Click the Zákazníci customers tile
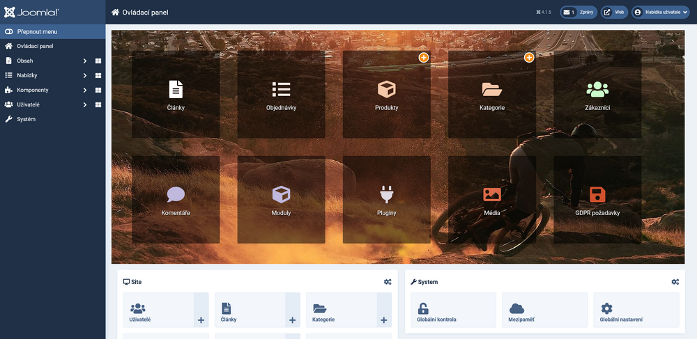The width and height of the screenshot is (697, 339). click(597, 95)
